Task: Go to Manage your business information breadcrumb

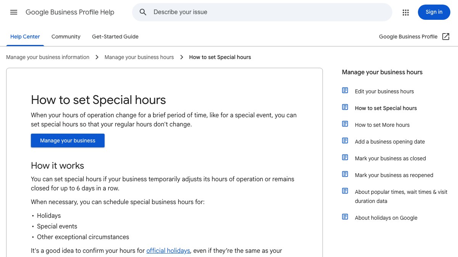Action: (48, 57)
